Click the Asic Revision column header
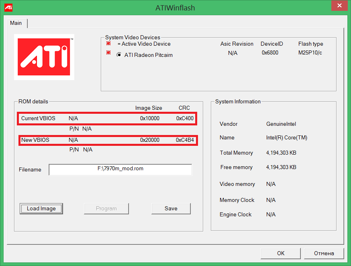 pyautogui.click(x=237, y=44)
